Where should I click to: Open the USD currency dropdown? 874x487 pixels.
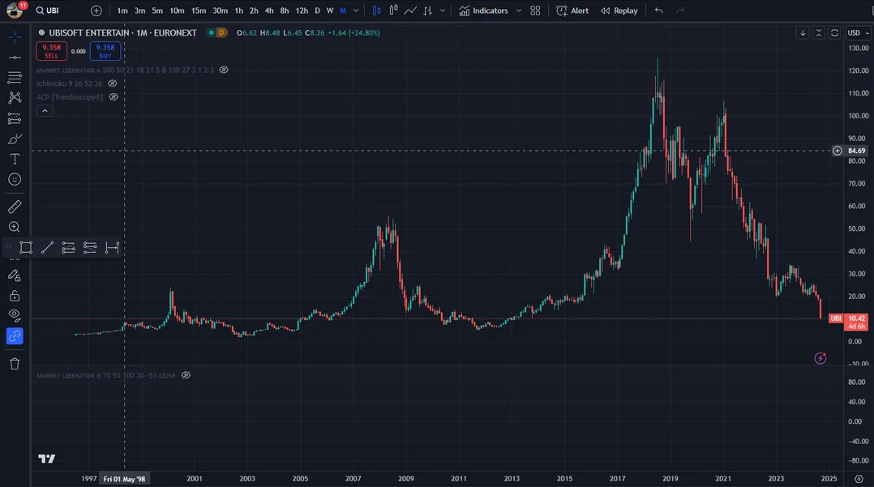pos(855,33)
